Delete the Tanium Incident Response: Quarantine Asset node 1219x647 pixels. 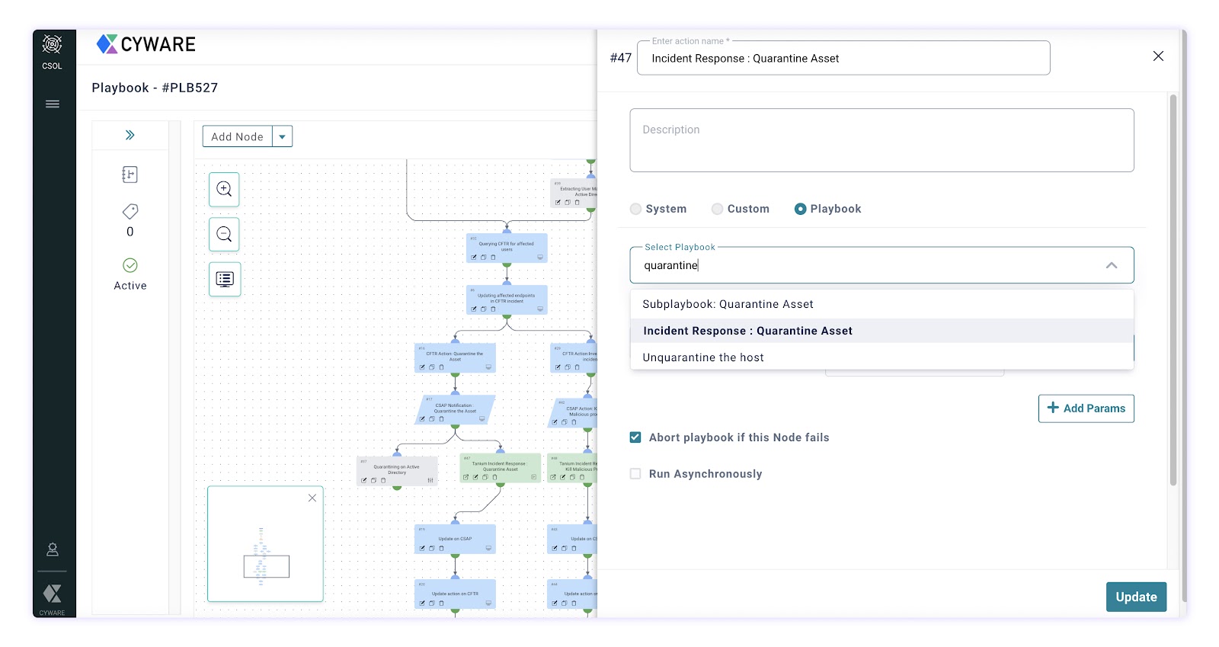click(x=494, y=477)
